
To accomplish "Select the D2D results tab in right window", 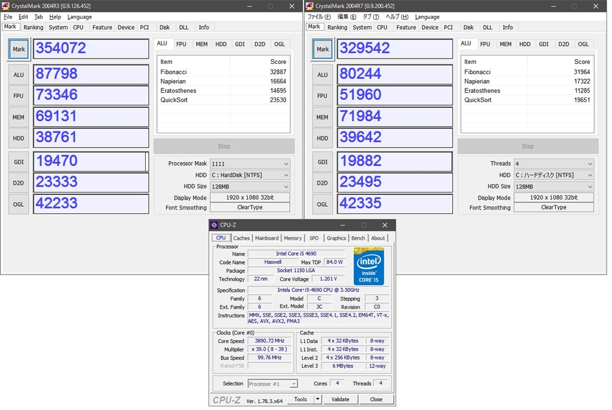I will tap(563, 44).
